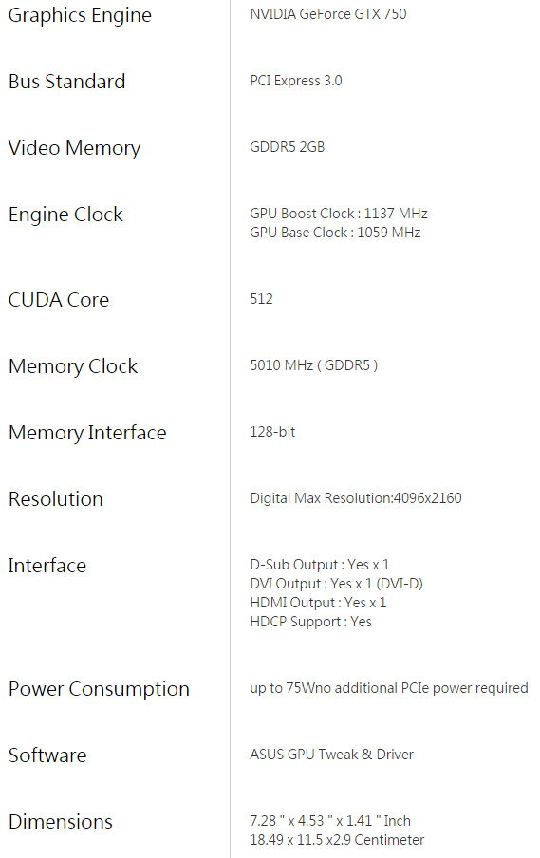The height and width of the screenshot is (858, 540).
Task: Click GPU Boost Clock 1137 MHz line
Action: click(x=339, y=213)
